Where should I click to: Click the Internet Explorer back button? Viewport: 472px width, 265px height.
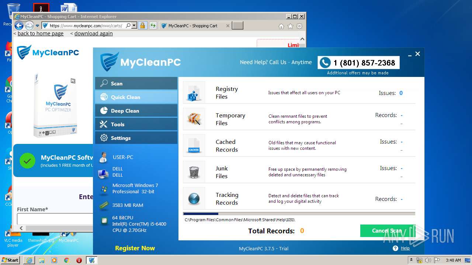19,26
